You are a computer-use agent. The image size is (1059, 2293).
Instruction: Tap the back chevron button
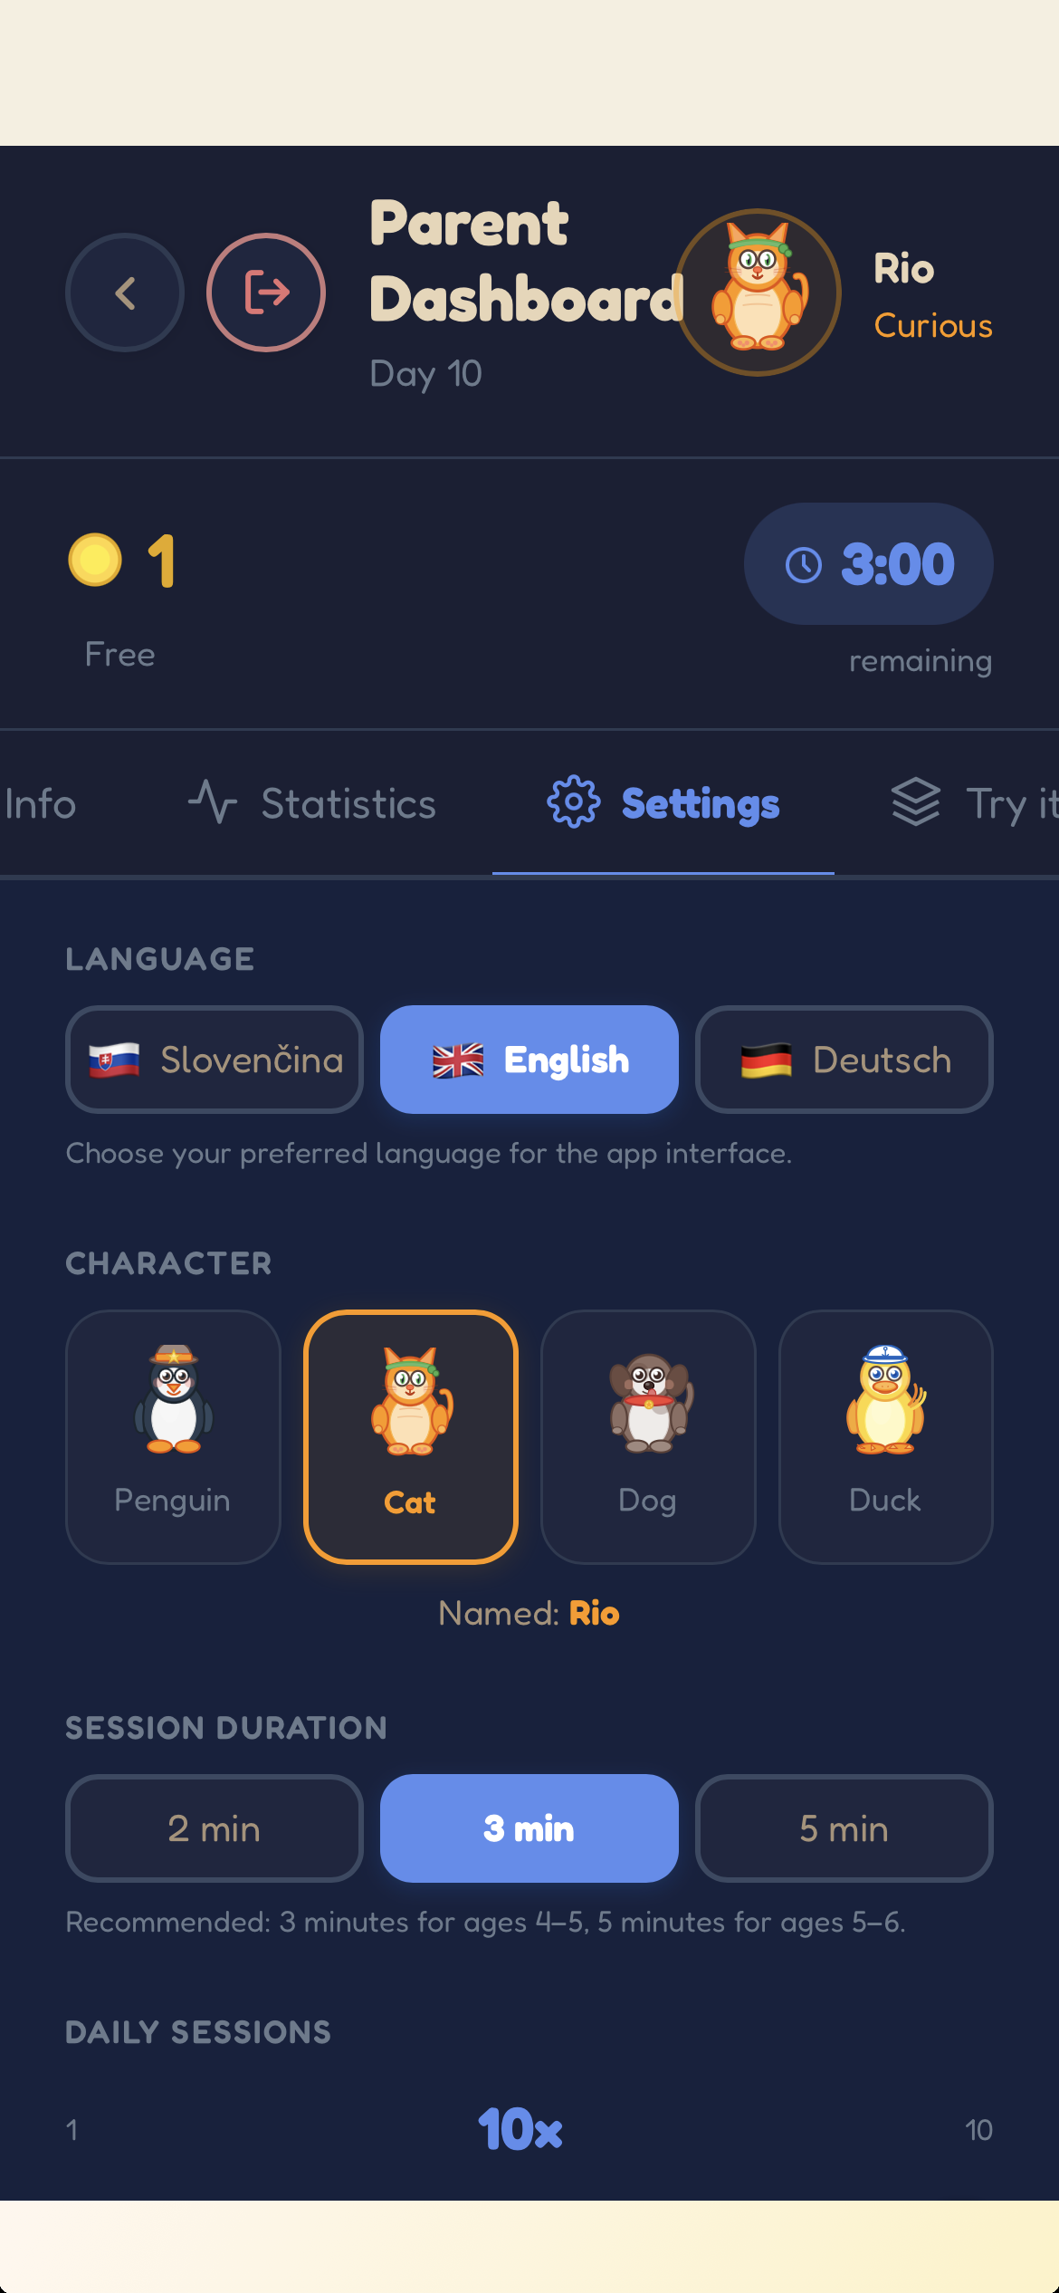pyautogui.click(x=125, y=293)
